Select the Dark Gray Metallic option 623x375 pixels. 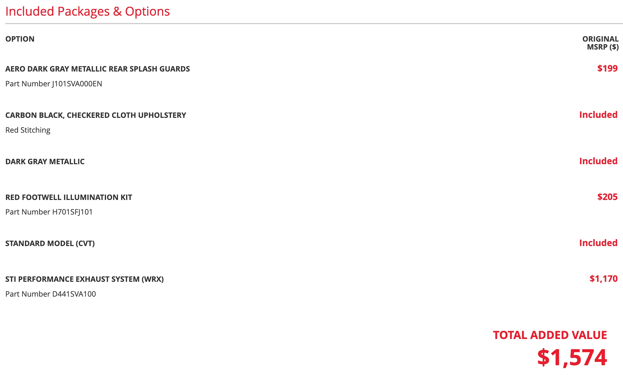click(45, 162)
